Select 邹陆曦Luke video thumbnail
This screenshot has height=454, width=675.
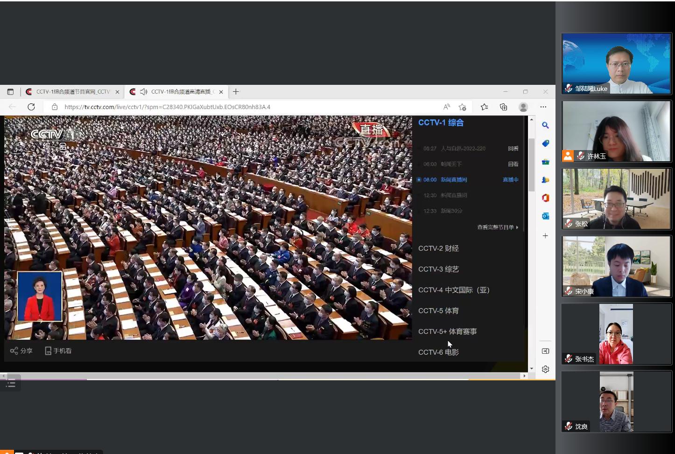616,64
